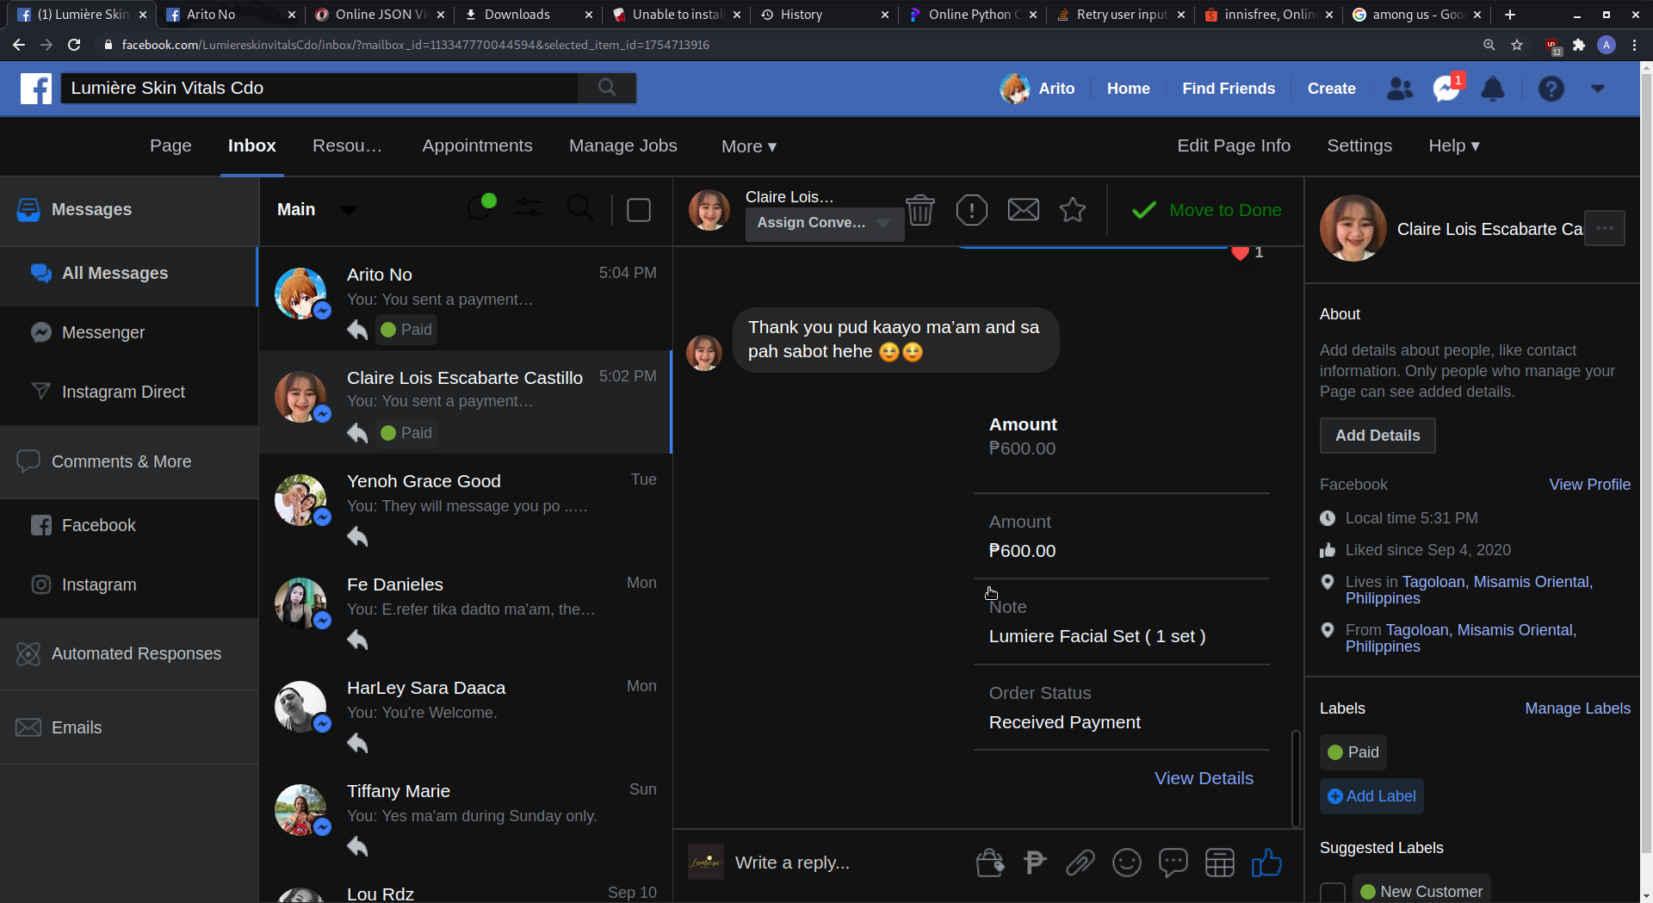Open page Settings
This screenshot has width=1653, height=903.
pos(1359,145)
